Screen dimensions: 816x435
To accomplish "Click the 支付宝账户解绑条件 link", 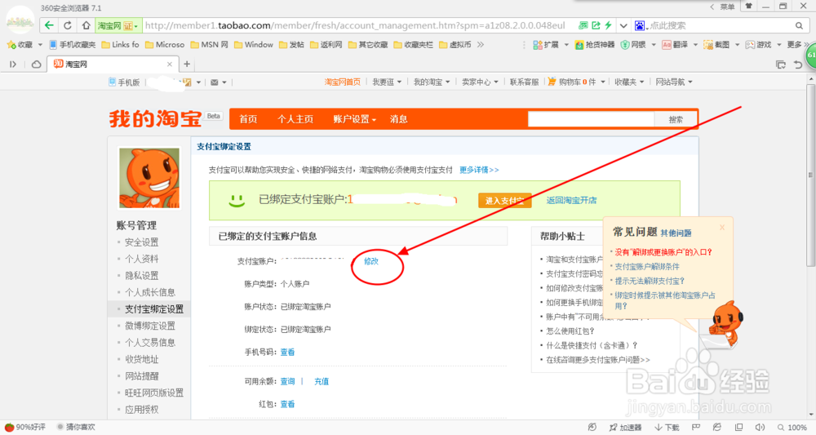I will [647, 266].
